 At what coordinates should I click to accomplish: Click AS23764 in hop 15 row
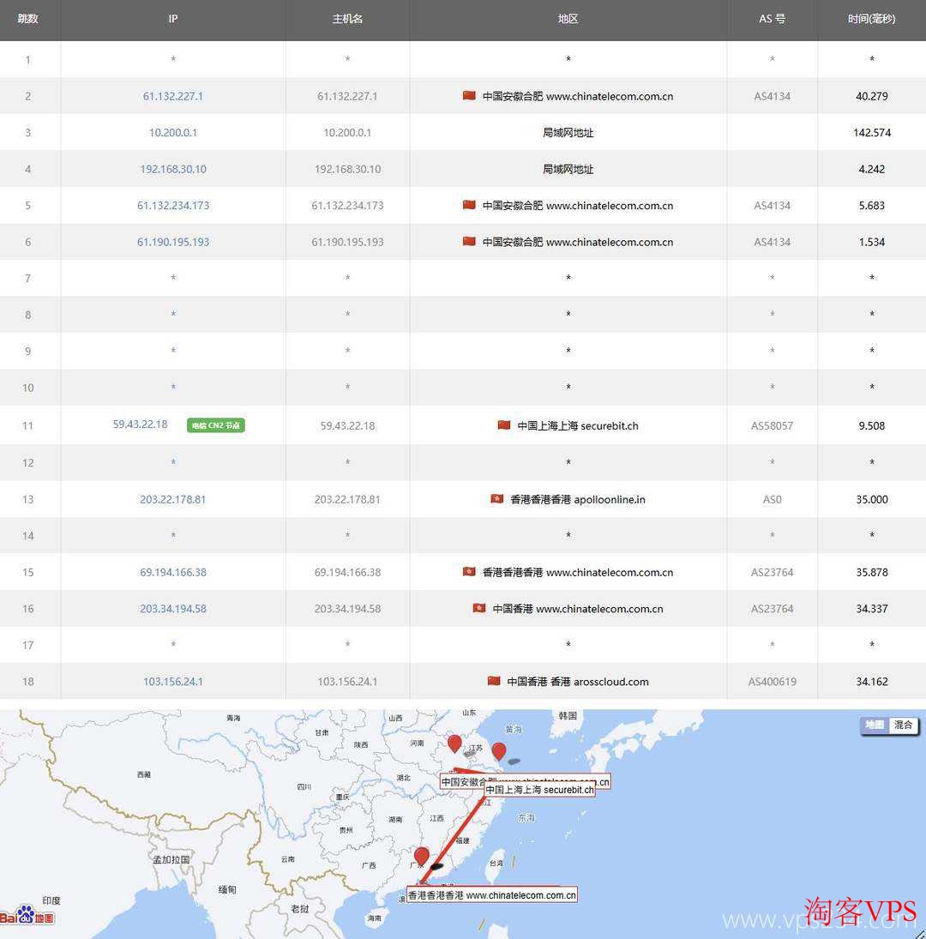pyautogui.click(x=773, y=573)
